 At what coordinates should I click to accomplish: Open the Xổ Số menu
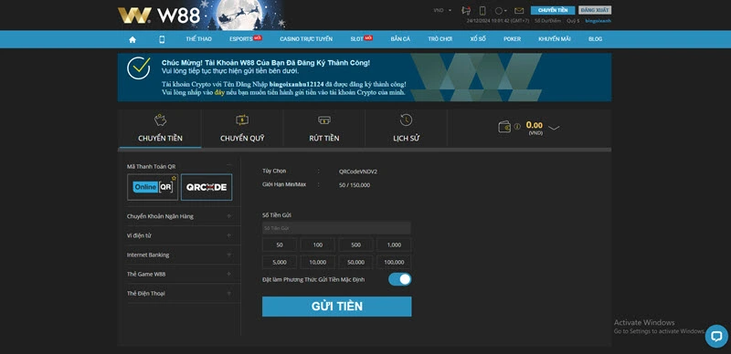pyautogui.click(x=478, y=39)
